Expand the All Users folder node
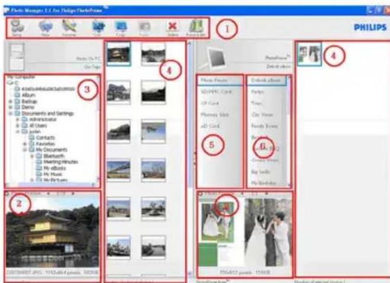Image resolution: width=390 pixels, height=283 pixels. tap(18, 125)
